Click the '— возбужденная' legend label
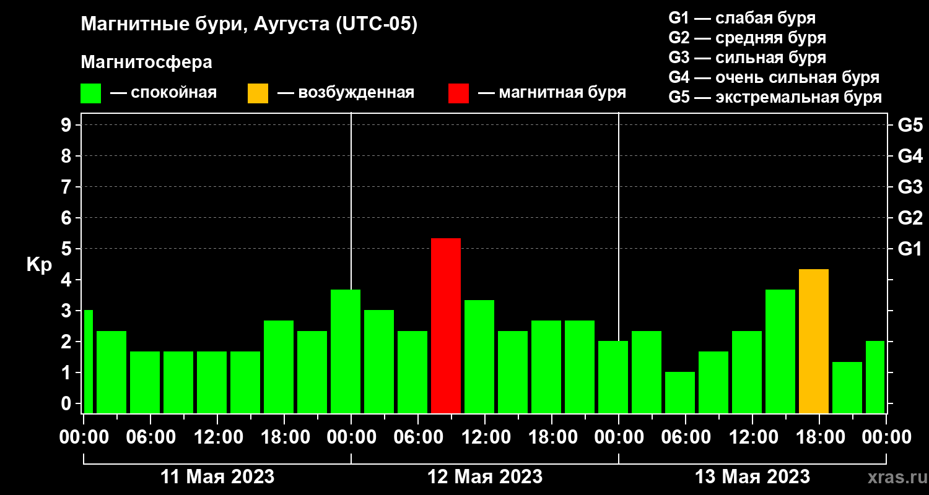Viewport: 929px width, 495px height. coord(346,93)
